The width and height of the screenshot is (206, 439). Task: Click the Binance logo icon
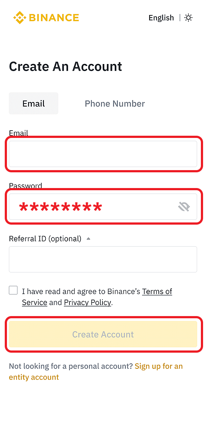pyautogui.click(x=19, y=18)
